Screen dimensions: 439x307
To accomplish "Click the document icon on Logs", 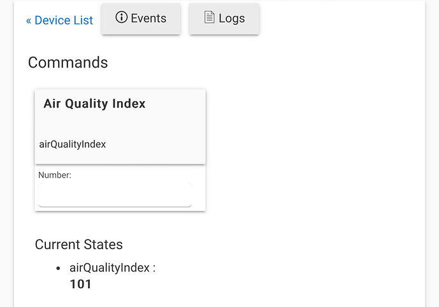I will point(209,17).
